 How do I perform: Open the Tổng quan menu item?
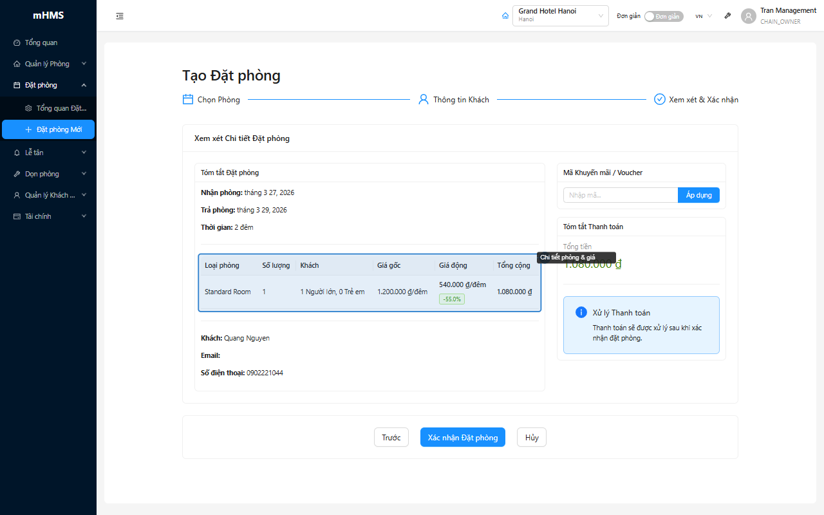(48, 42)
